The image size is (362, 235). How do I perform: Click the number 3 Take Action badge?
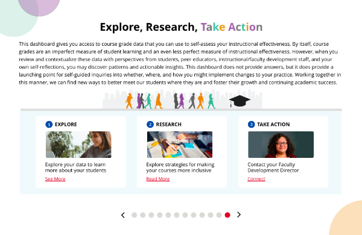(x=251, y=124)
